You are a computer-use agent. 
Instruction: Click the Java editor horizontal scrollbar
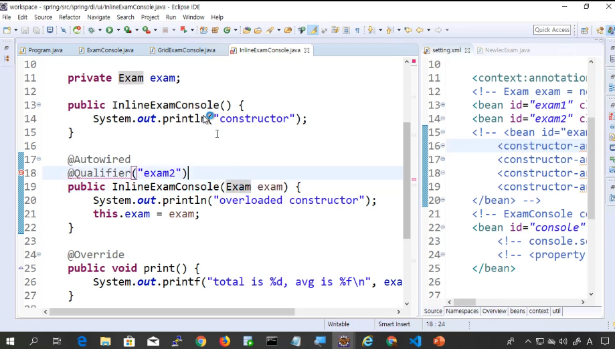[172, 312]
